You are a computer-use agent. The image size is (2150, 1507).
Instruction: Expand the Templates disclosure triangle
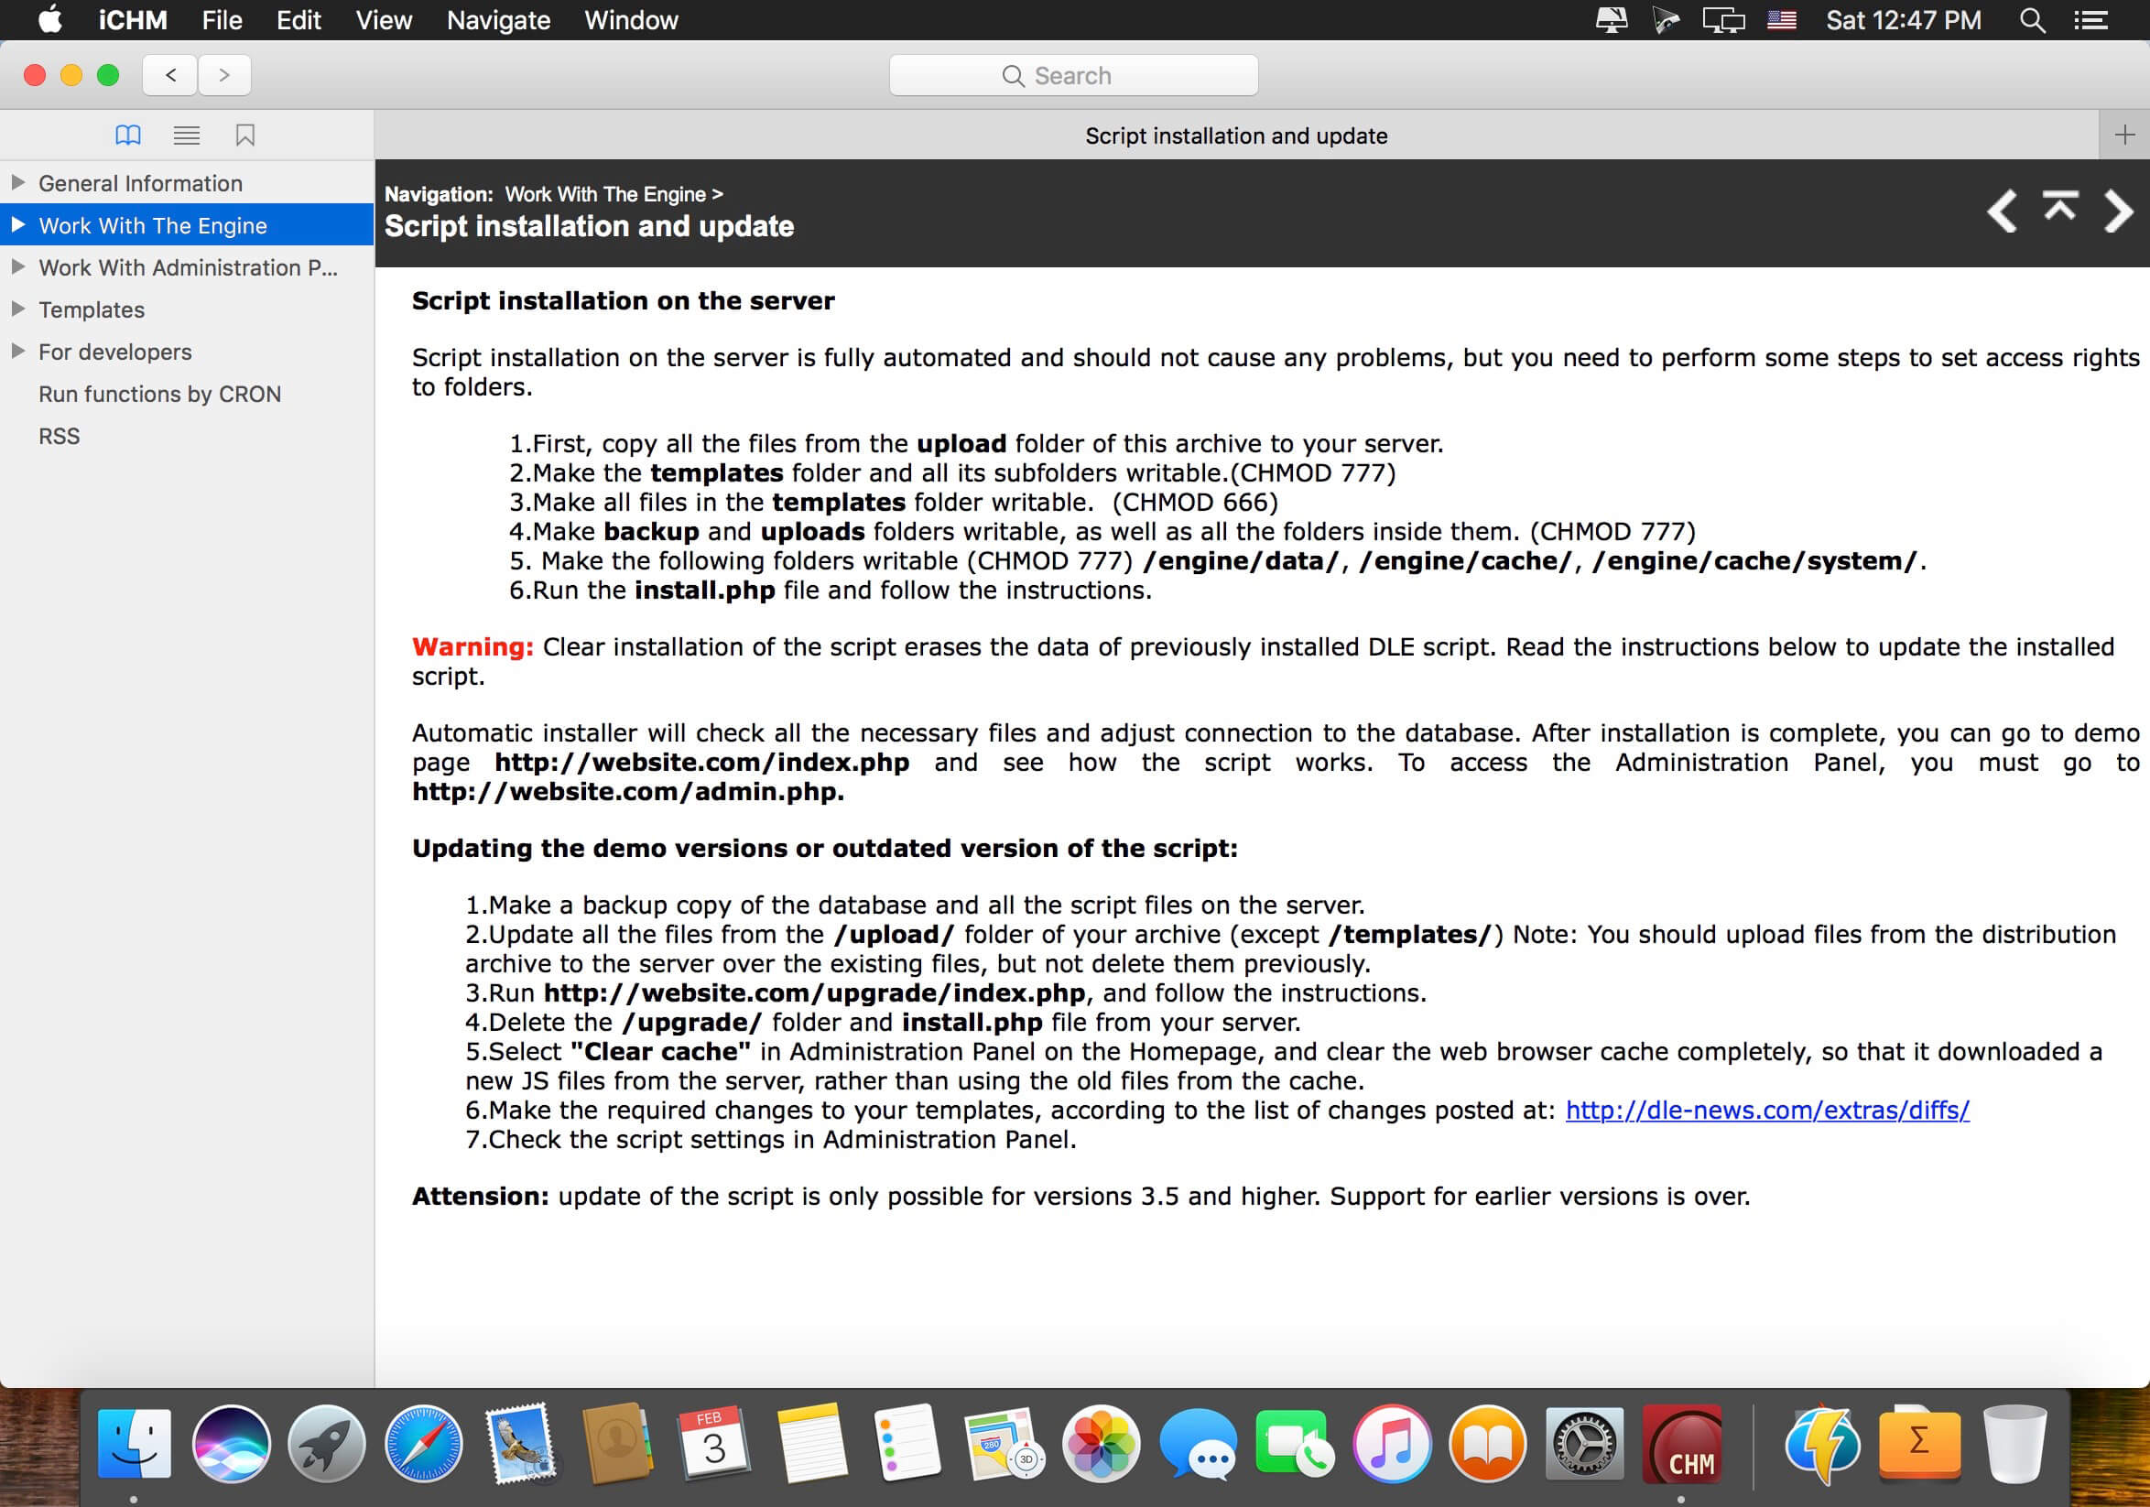(x=16, y=309)
